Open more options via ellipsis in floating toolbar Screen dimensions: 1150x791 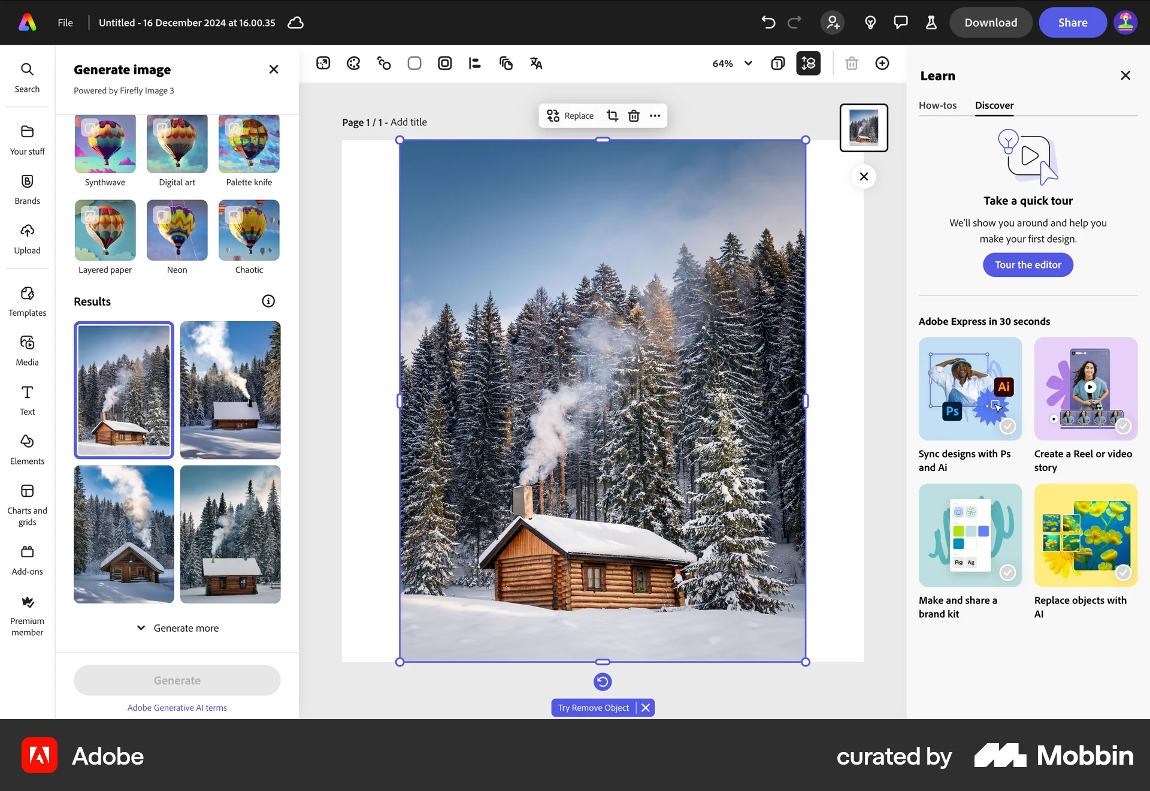(x=655, y=115)
